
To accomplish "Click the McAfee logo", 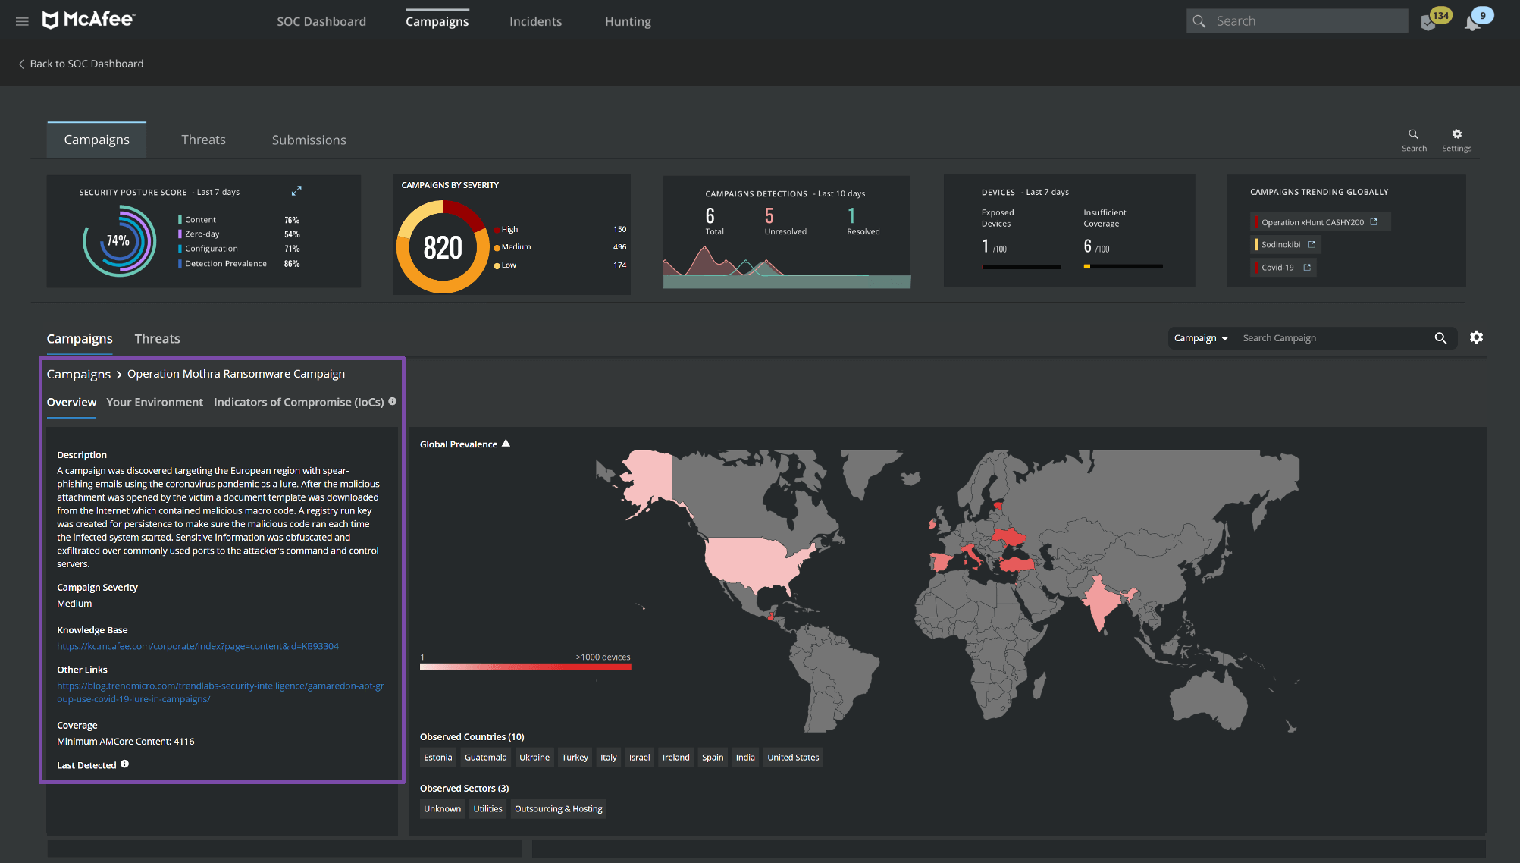I will coord(88,20).
